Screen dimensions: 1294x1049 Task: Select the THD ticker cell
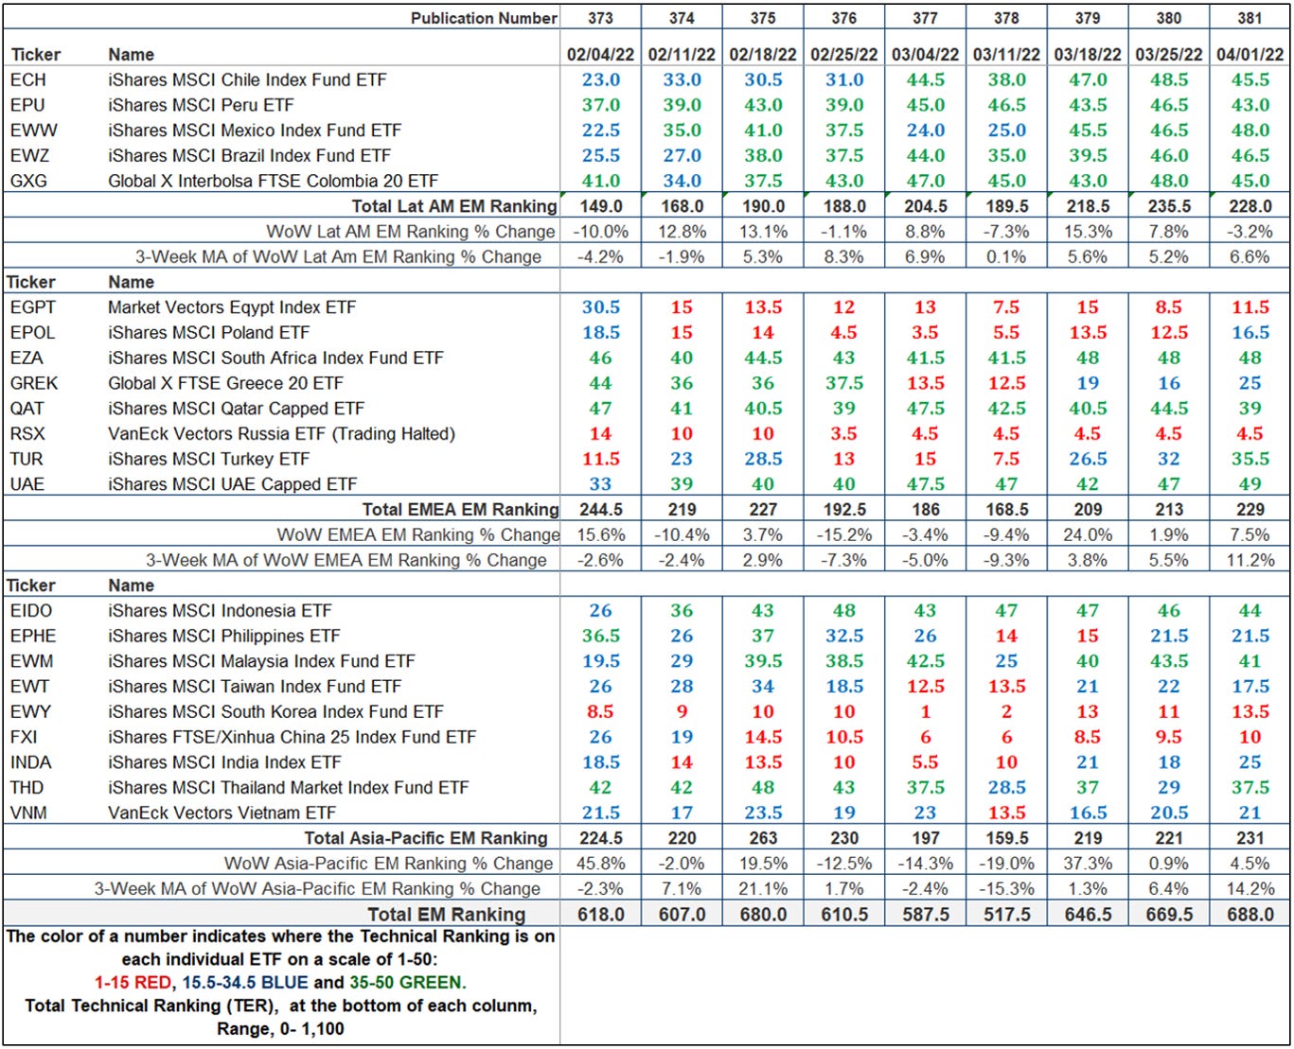click(x=27, y=788)
